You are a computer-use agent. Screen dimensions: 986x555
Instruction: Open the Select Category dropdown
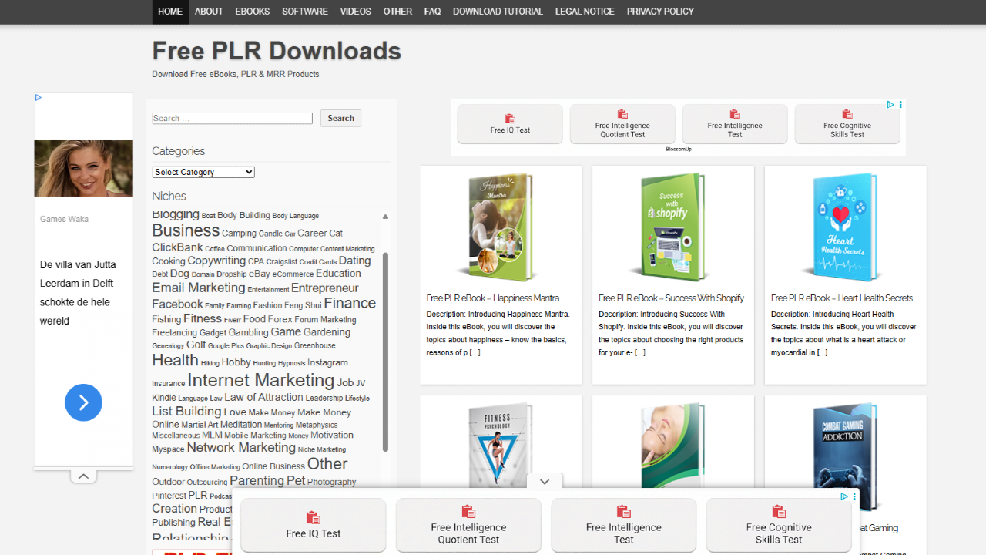(203, 171)
